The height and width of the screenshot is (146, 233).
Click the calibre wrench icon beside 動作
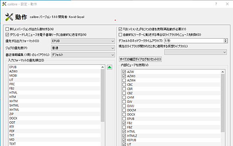click(x=9, y=17)
